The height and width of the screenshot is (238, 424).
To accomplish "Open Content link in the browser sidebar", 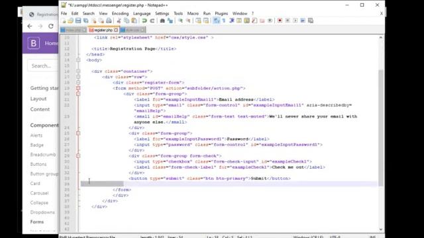I will click(x=40, y=109).
